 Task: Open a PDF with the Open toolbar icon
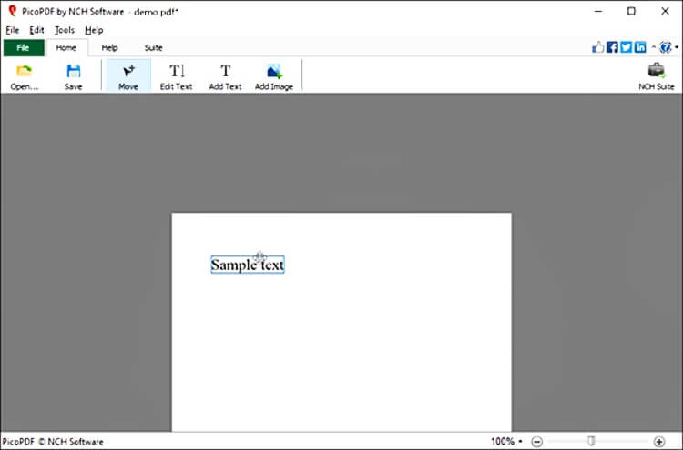click(x=25, y=76)
